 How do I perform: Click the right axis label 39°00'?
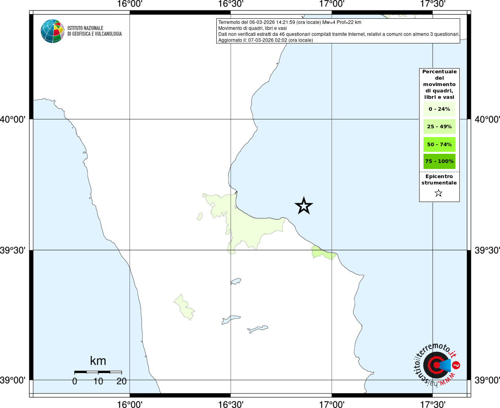[x=487, y=380]
